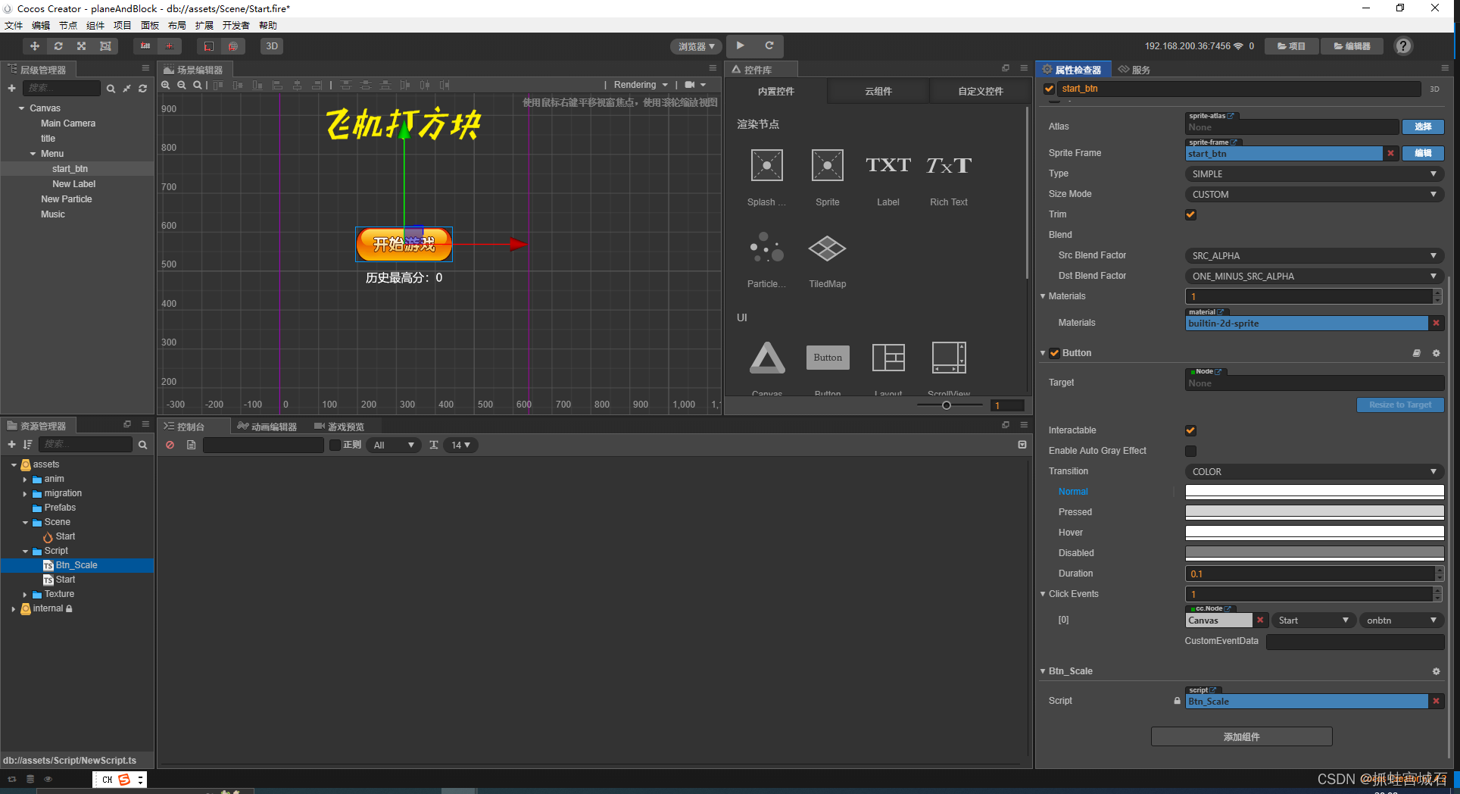Zoom in the scene editor
This screenshot has width=1460, height=794.
166,85
